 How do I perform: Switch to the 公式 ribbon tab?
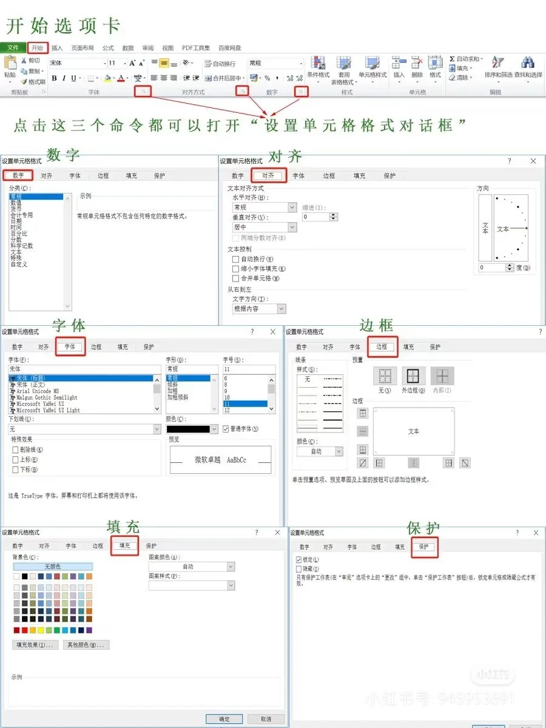tap(108, 48)
